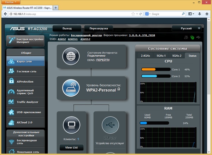The height and width of the screenshot is (155, 212).
Task: Click the CPU usage history graph
Action: click(x=168, y=92)
